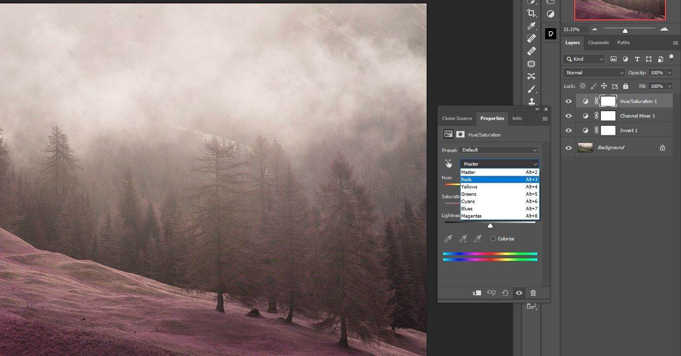Reset adjustment to defaults
This screenshot has width=681, height=356.
(x=505, y=293)
